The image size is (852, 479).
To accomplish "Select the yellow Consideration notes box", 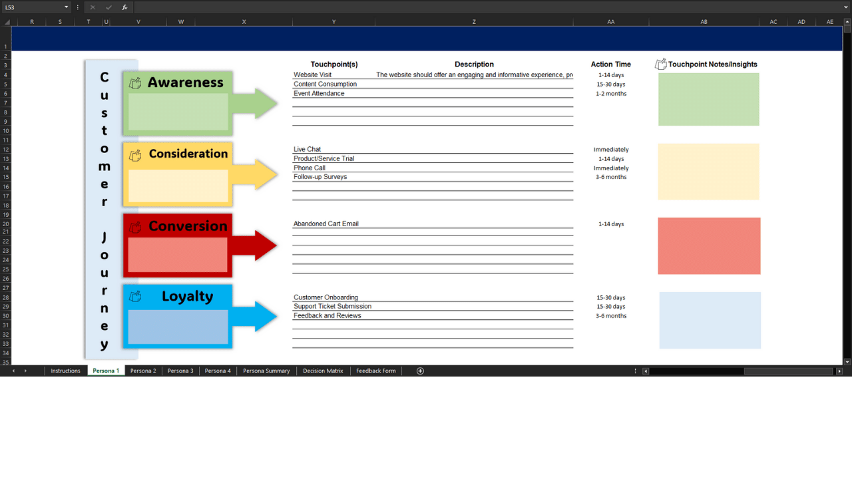I will [708, 172].
